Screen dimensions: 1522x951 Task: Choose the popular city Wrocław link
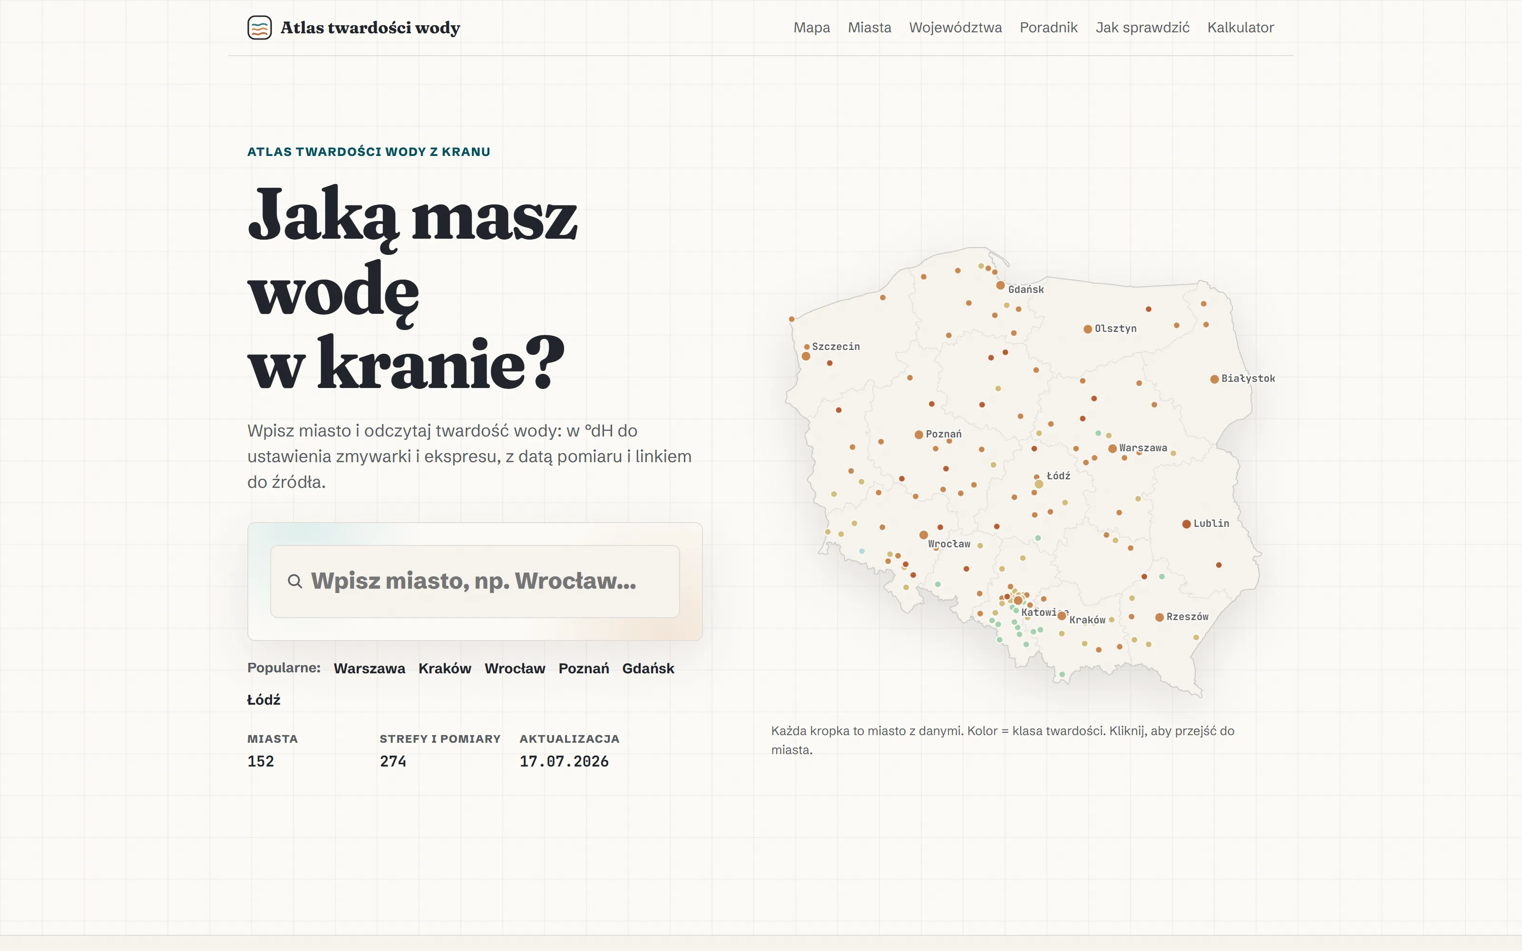pyautogui.click(x=515, y=669)
